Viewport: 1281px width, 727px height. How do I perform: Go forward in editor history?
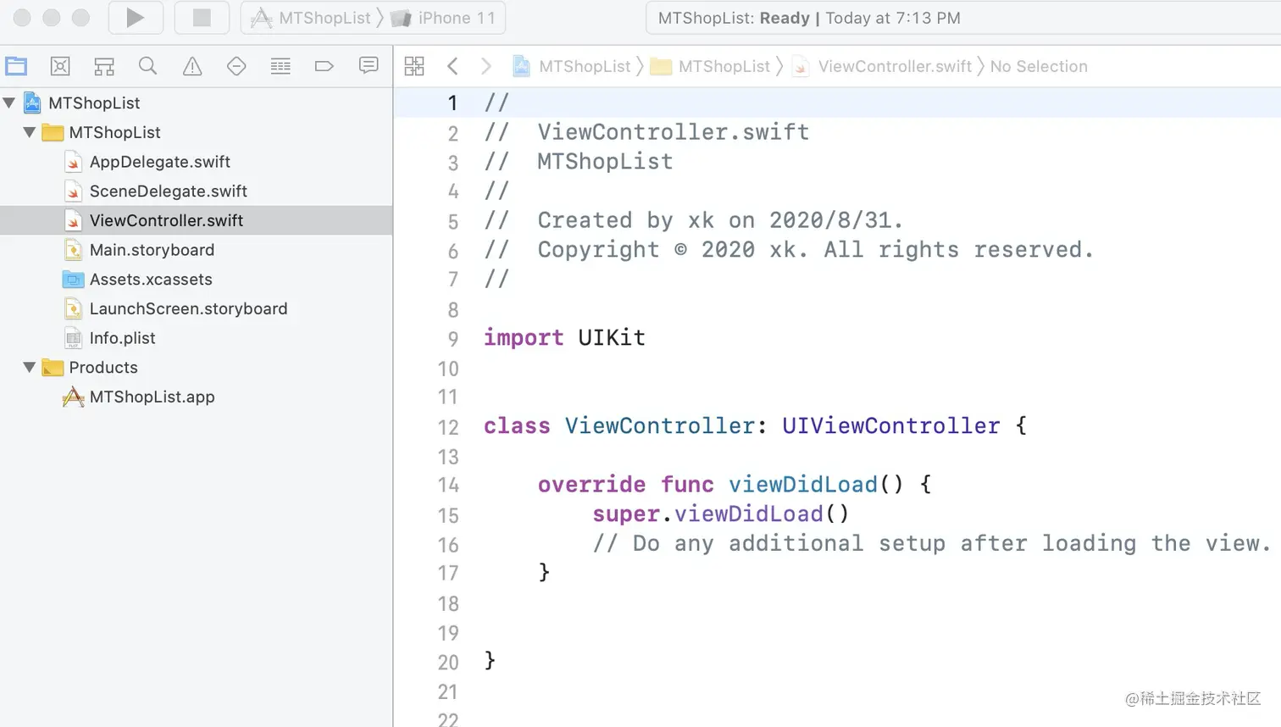pyautogui.click(x=485, y=66)
